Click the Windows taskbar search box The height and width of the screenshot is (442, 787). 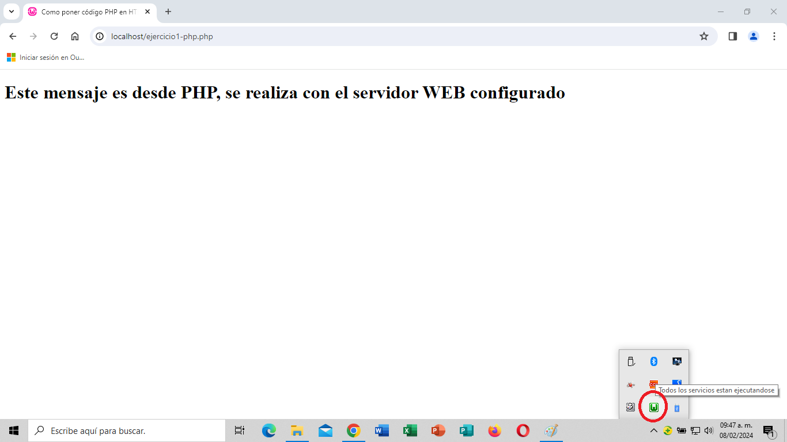(127, 430)
